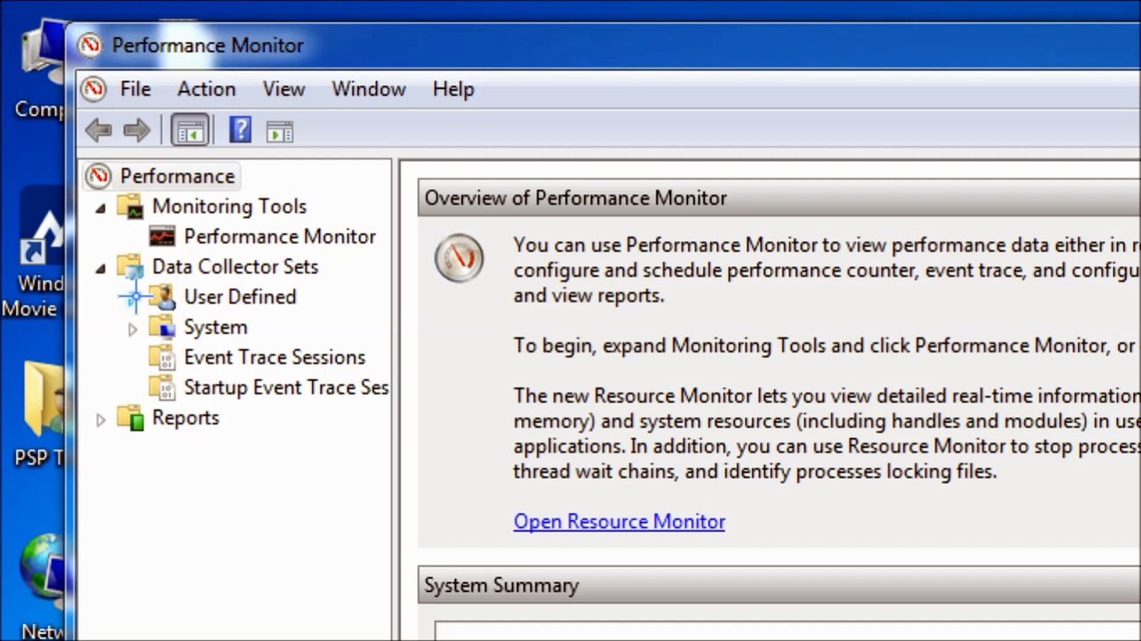Select the Data Collector Sets label

[x=235, y=266]
